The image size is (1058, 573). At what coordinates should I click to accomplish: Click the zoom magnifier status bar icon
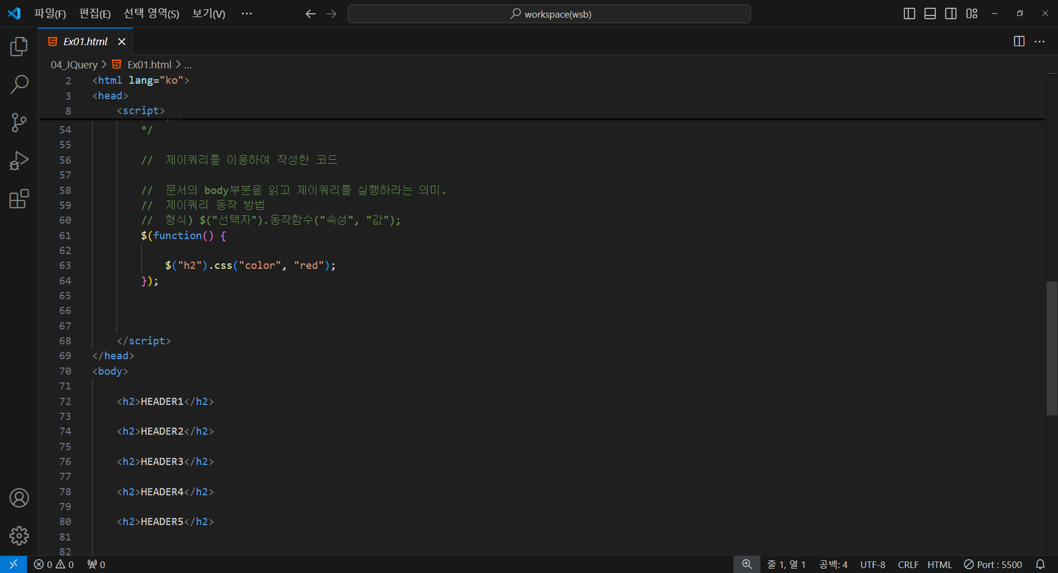pos(747,564)
